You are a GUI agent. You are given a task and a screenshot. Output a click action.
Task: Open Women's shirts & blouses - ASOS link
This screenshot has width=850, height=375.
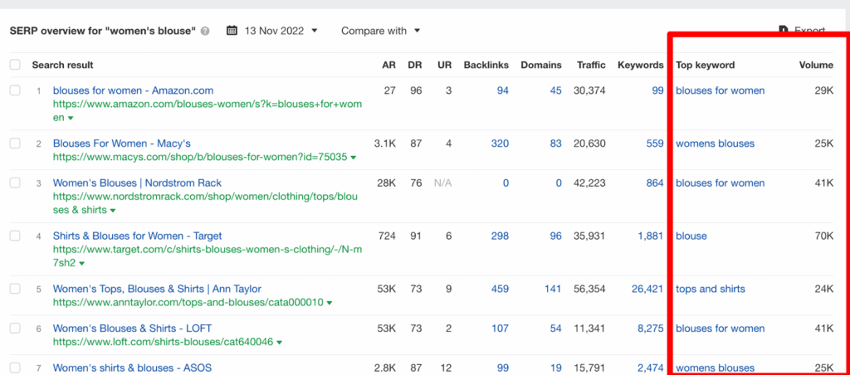point(132,368)
